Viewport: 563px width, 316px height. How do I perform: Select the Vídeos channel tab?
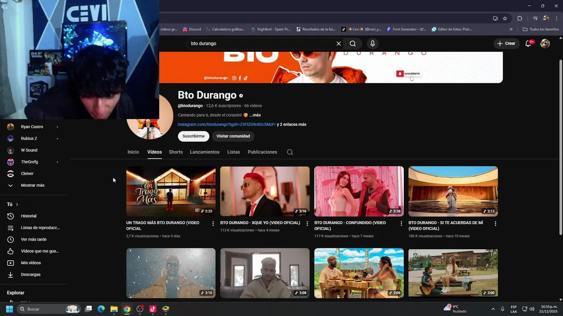click(154, 152)
